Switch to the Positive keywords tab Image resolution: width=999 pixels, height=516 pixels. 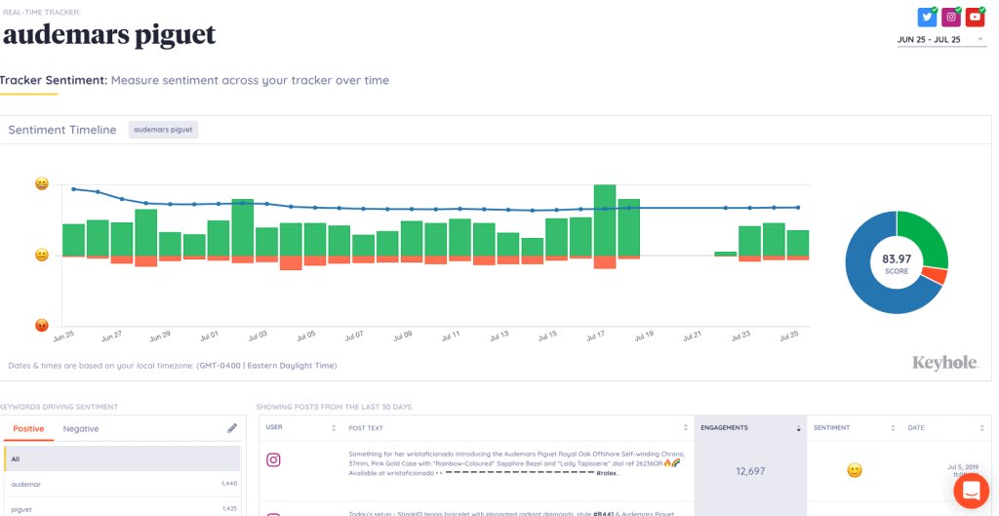coord(28,429)
